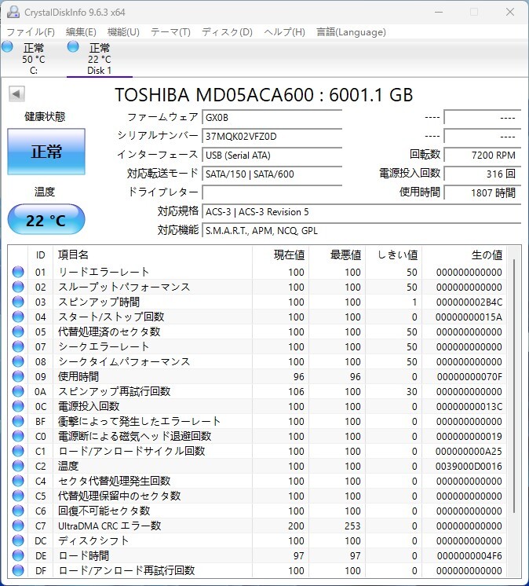Click status orb for ID 03 スピンアップ時間
Viewport: 529px width, 586px height.
[18, 302]
